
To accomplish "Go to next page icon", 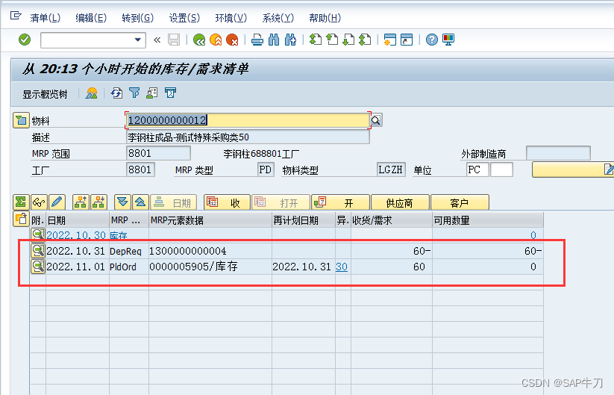I will (348, 40).
